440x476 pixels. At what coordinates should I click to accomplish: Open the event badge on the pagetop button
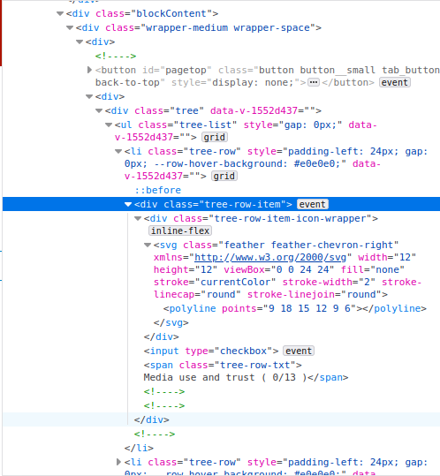(395, 83)
